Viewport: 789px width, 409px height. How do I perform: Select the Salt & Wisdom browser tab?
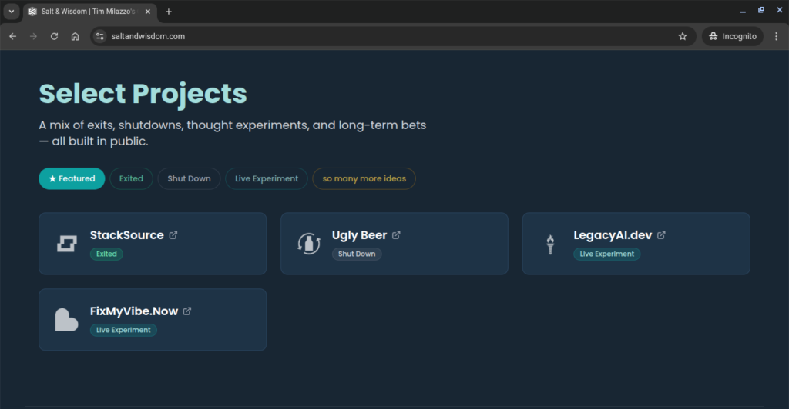89,12
